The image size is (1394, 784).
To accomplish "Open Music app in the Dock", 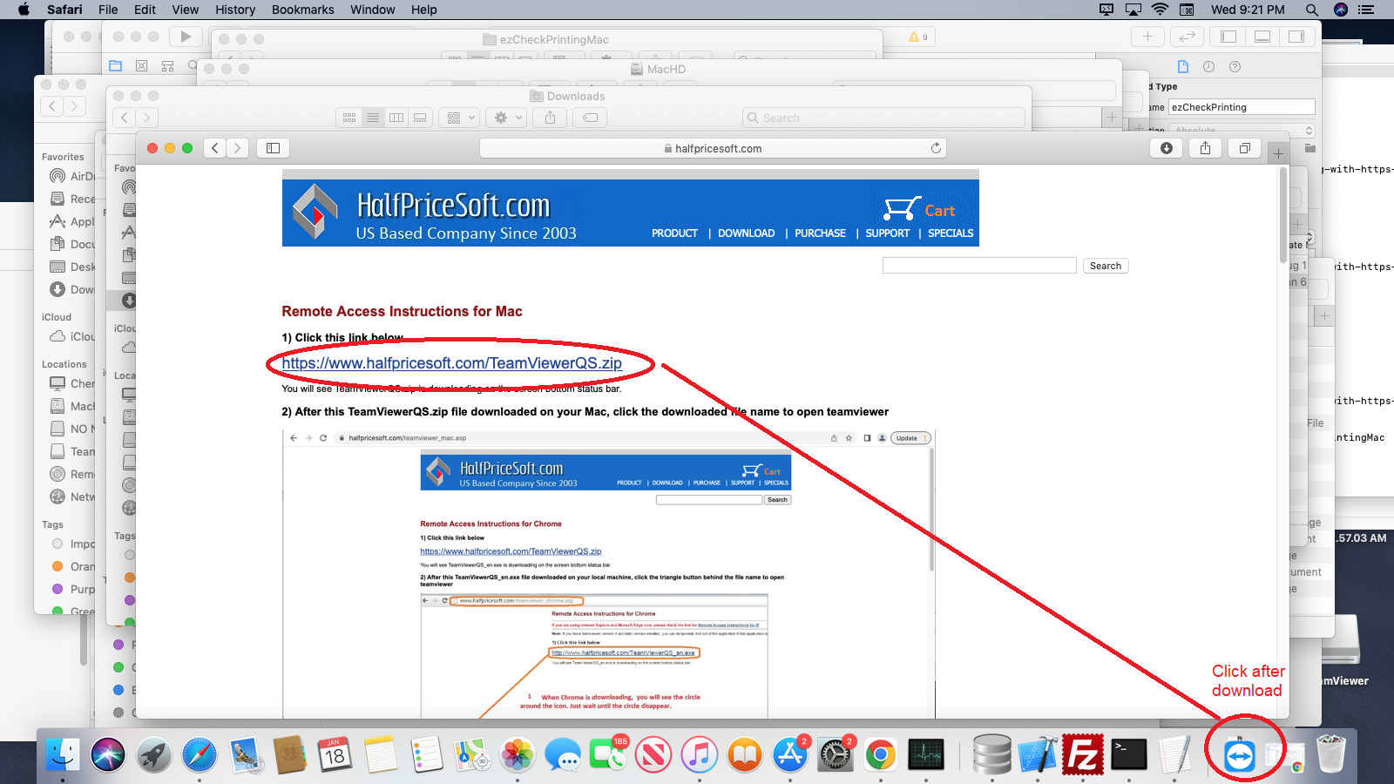I will [699, 755].
